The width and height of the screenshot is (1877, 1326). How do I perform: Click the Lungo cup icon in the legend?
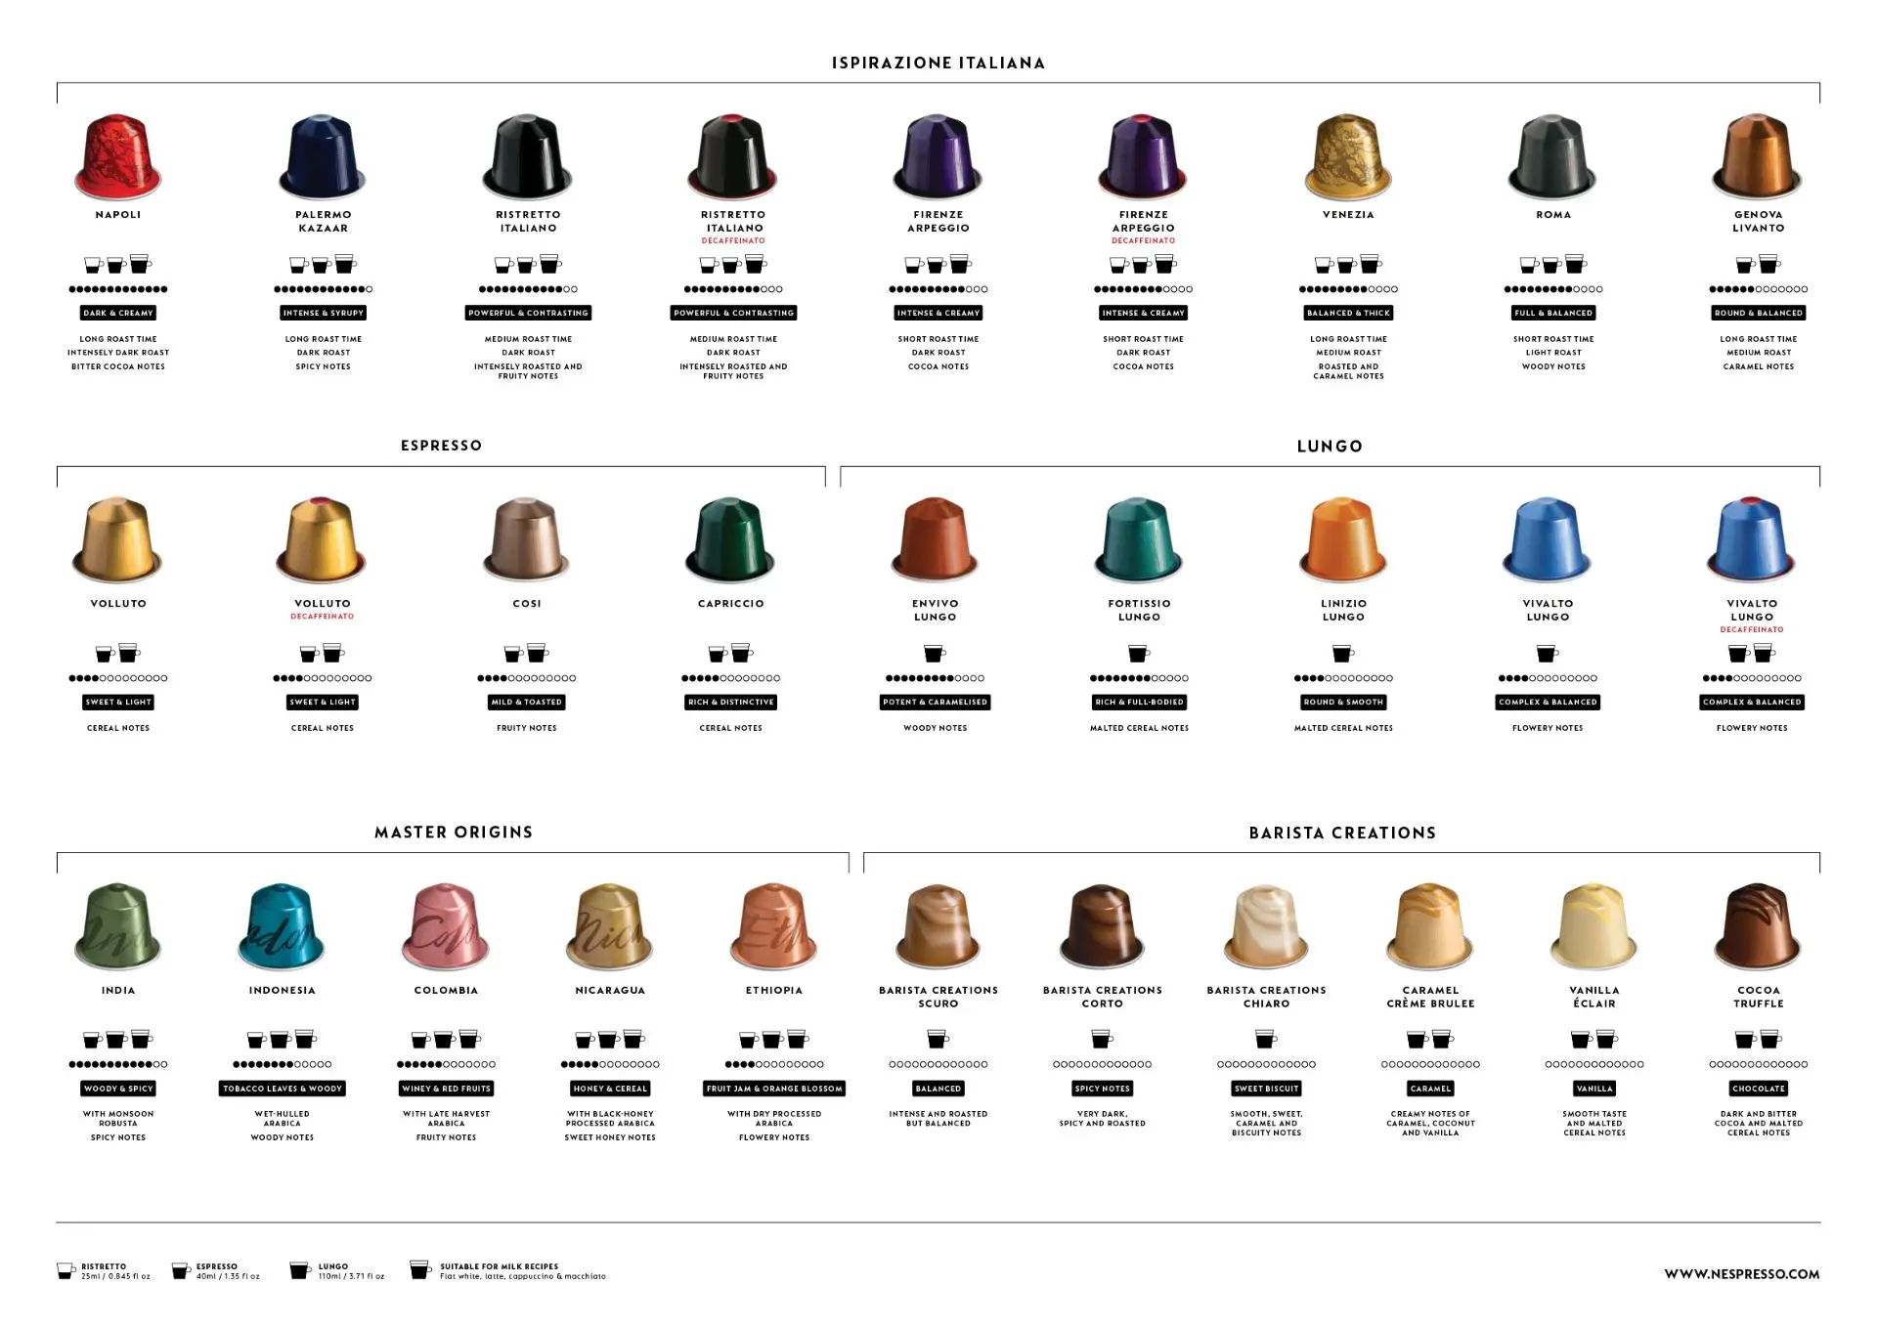[x=300, y=1269]
